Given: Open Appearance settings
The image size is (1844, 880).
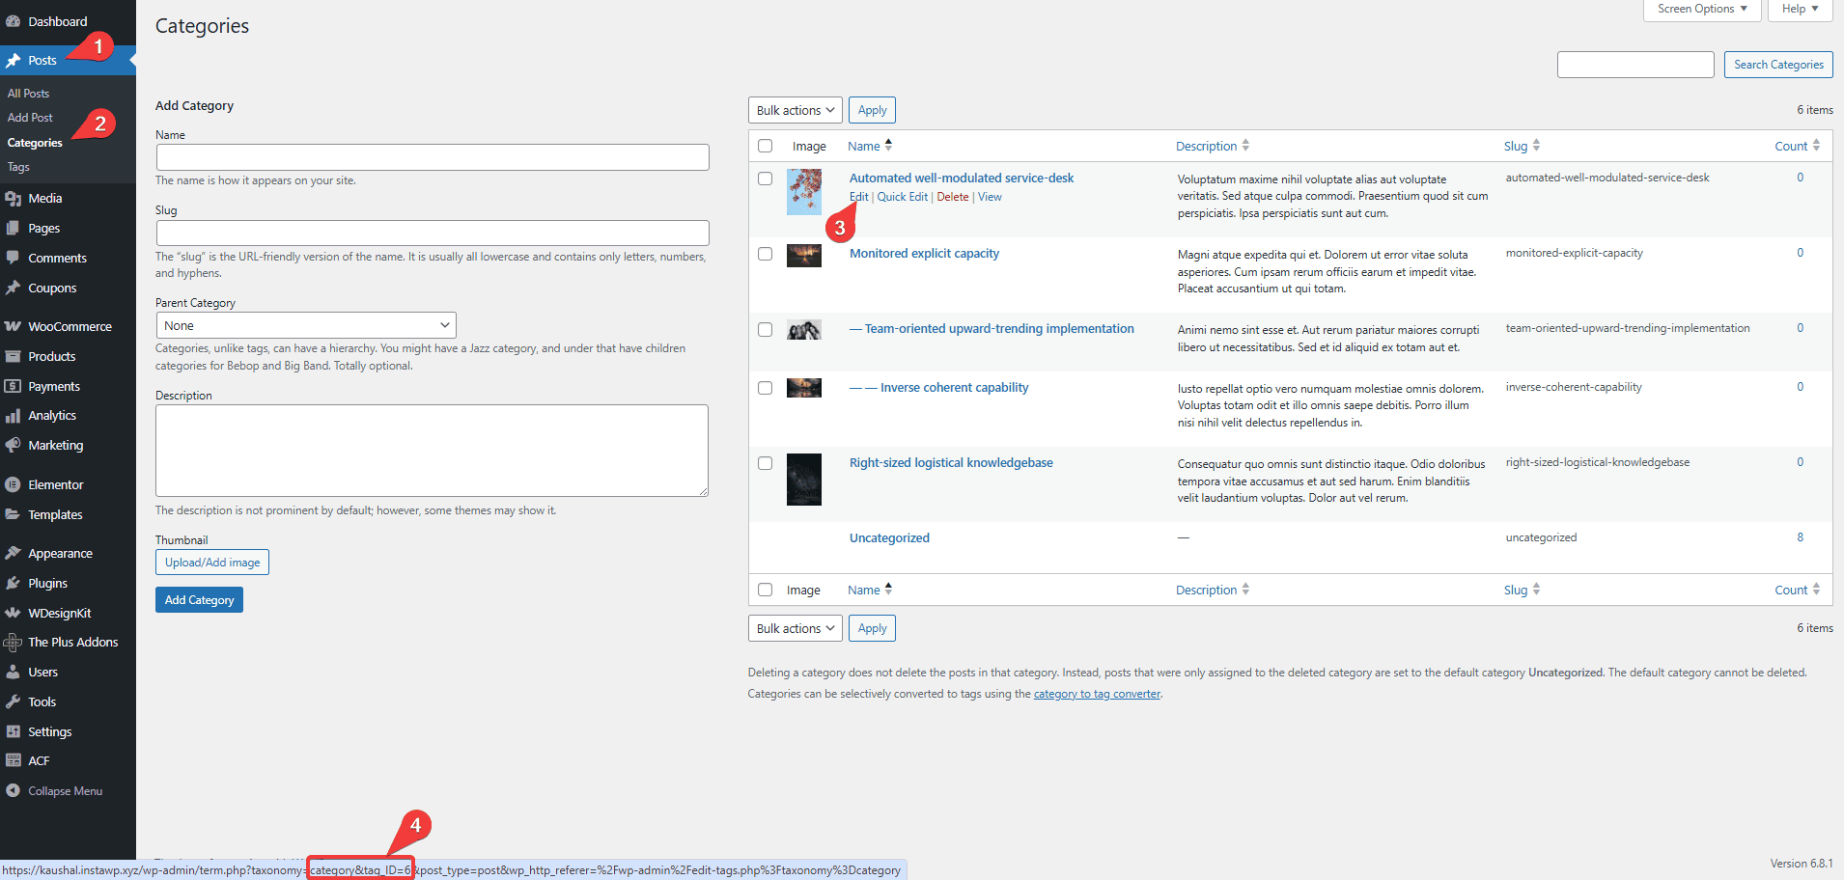Looking at the screenshot, I should coord(60,553).
